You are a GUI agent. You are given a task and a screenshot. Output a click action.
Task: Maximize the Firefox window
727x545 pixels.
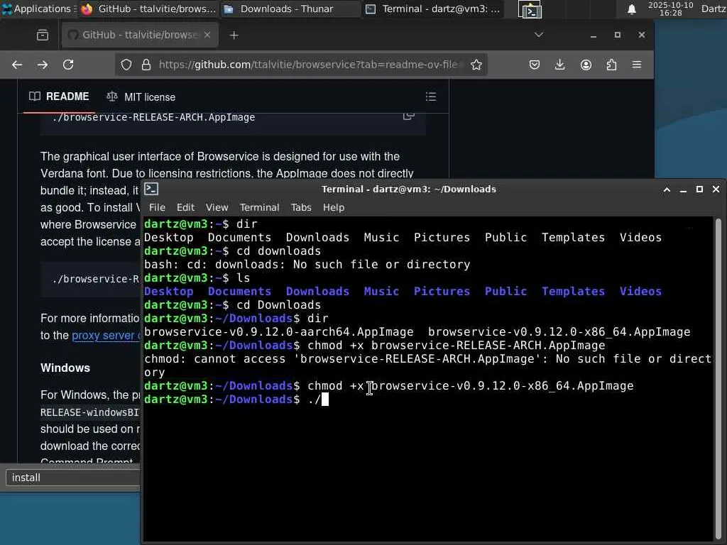click(x=618, y=35)
